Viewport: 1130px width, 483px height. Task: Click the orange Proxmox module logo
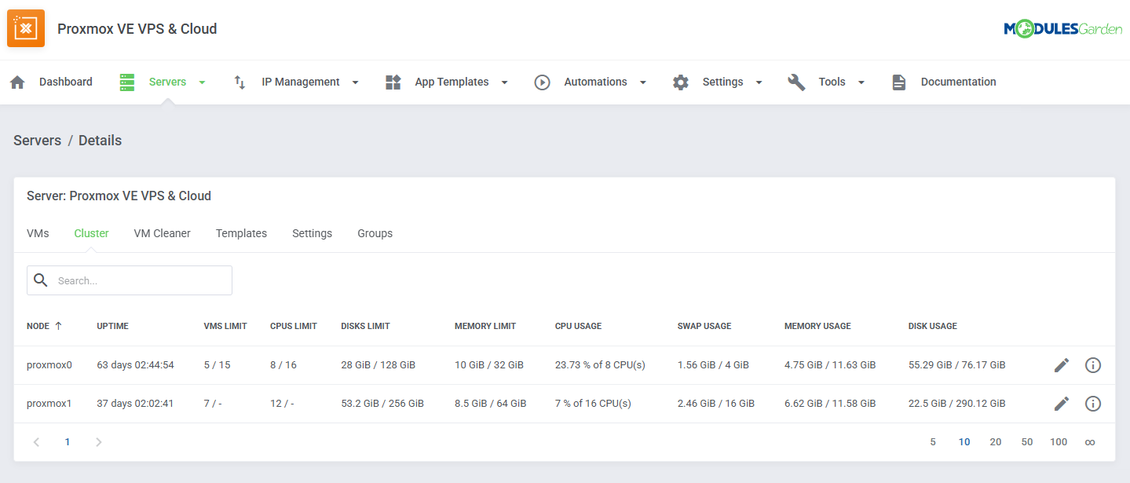pos(26,28)
